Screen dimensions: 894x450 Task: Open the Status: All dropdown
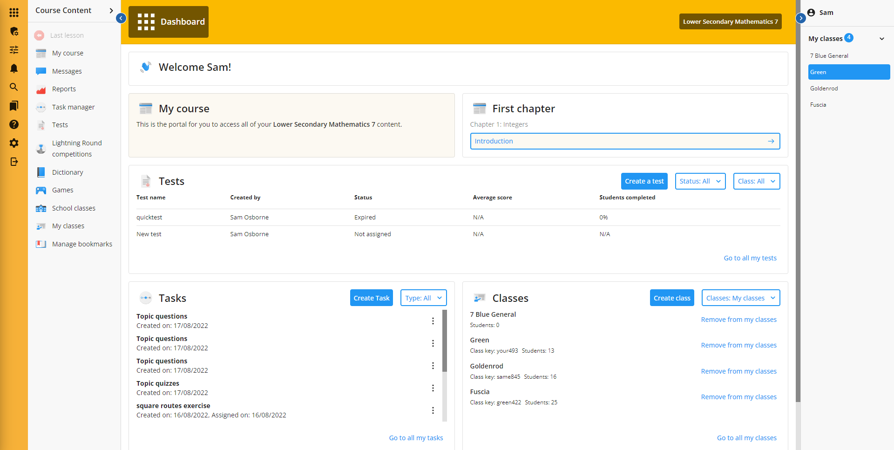(x=700, y=181)
